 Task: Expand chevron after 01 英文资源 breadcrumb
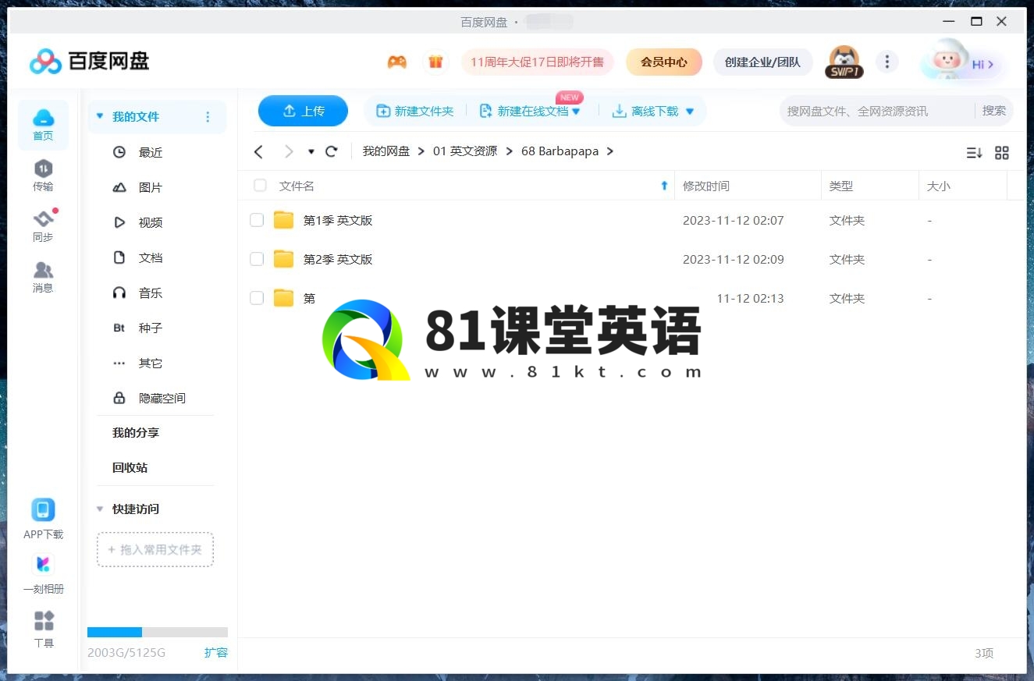[x=509, y=151]
